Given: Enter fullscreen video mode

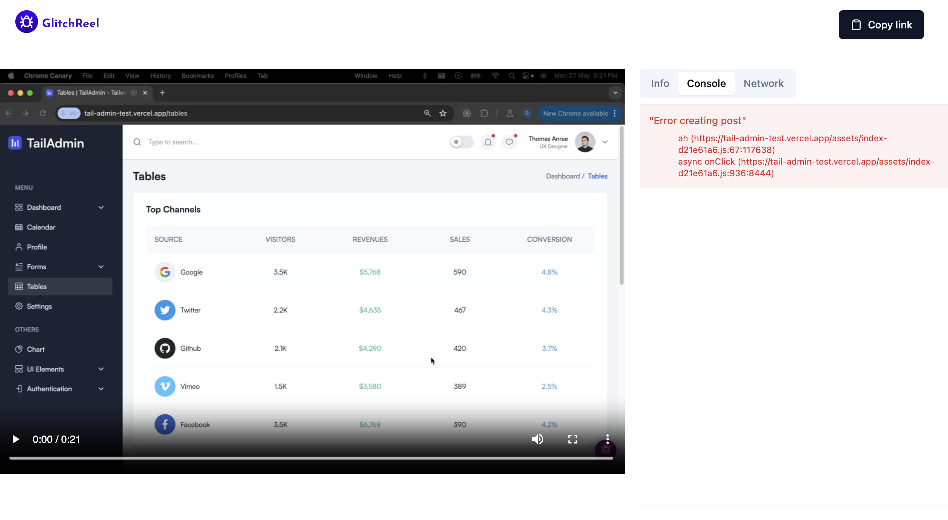Looking at the screenshot, I should click(x=572, y=439).
